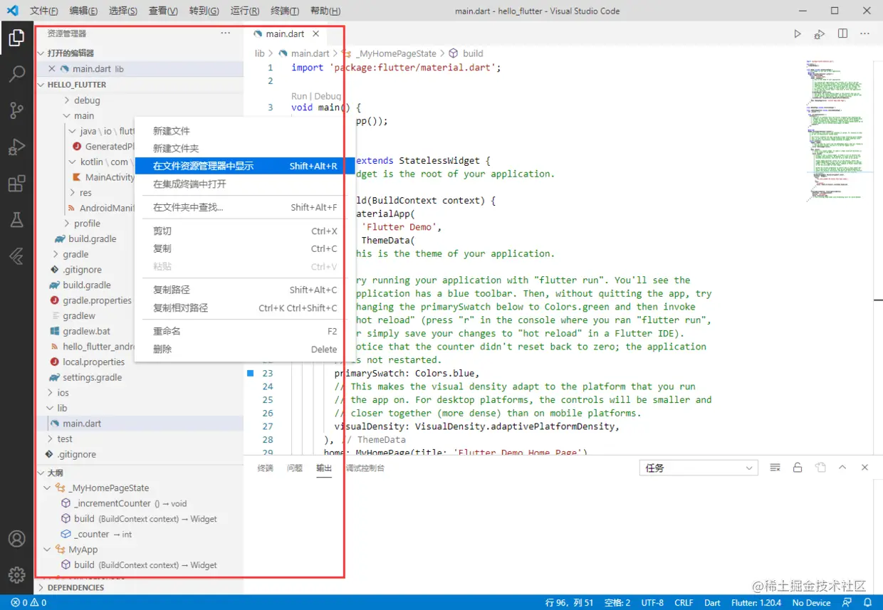Viewport: 883px width, 610px height.
Task: Click the errors and warnings status indicator
Action: 28,602
